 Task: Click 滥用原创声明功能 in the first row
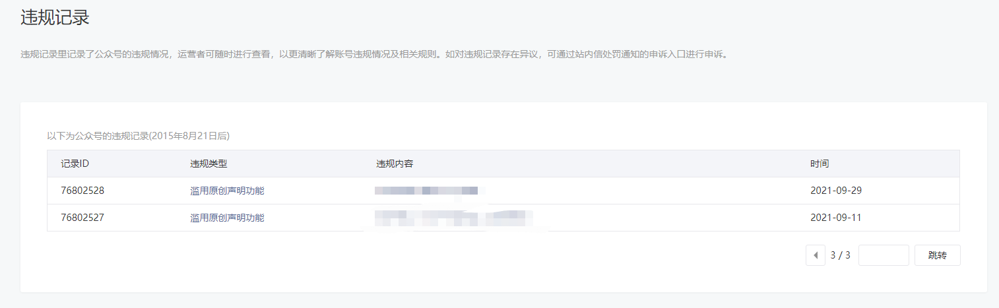point(227,191)
